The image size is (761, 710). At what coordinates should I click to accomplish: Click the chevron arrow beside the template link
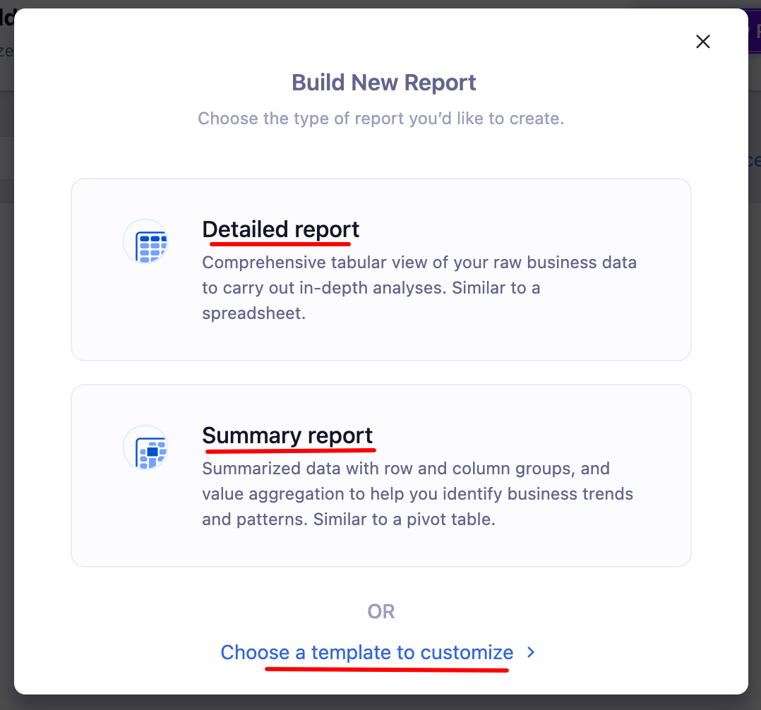click(x=531, y=653)
